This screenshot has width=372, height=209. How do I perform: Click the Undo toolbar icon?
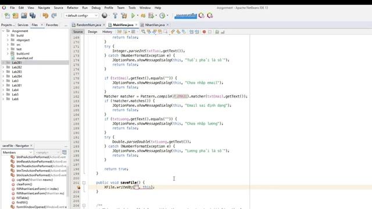(45, 16)
